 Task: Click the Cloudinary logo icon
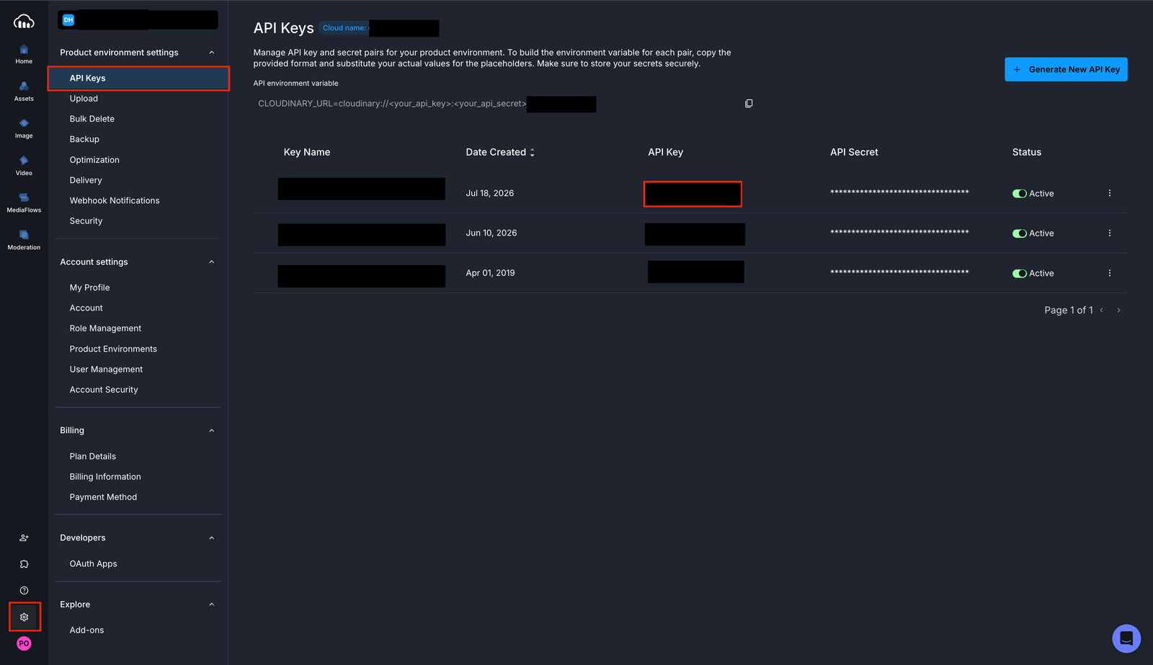[x=24, y=22]
